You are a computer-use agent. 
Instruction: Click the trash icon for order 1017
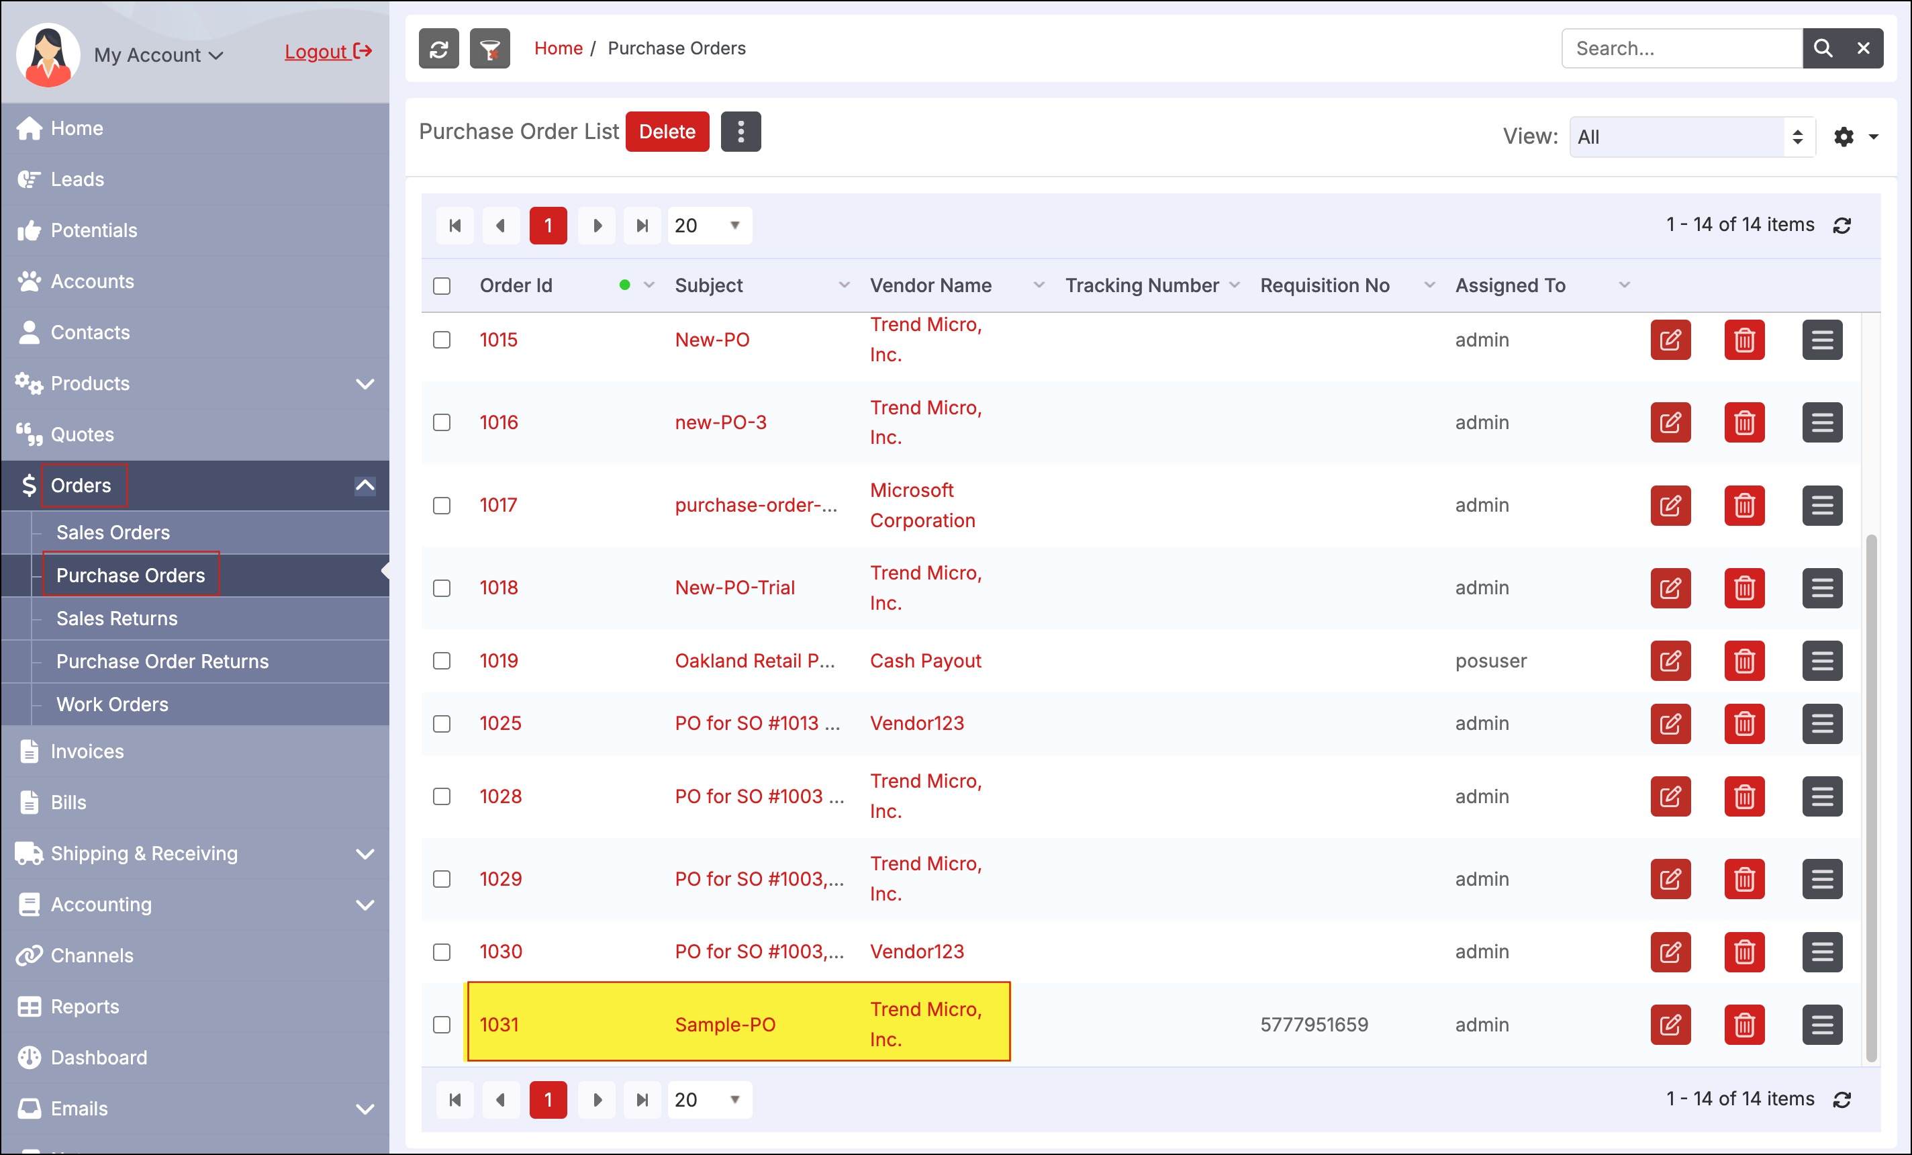(x=1743, y=506)
